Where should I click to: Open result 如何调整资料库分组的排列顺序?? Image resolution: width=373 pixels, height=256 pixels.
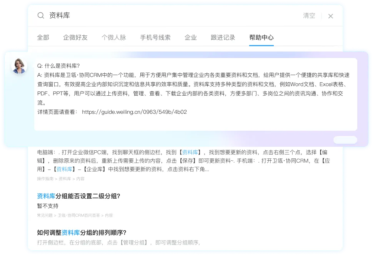82,233
